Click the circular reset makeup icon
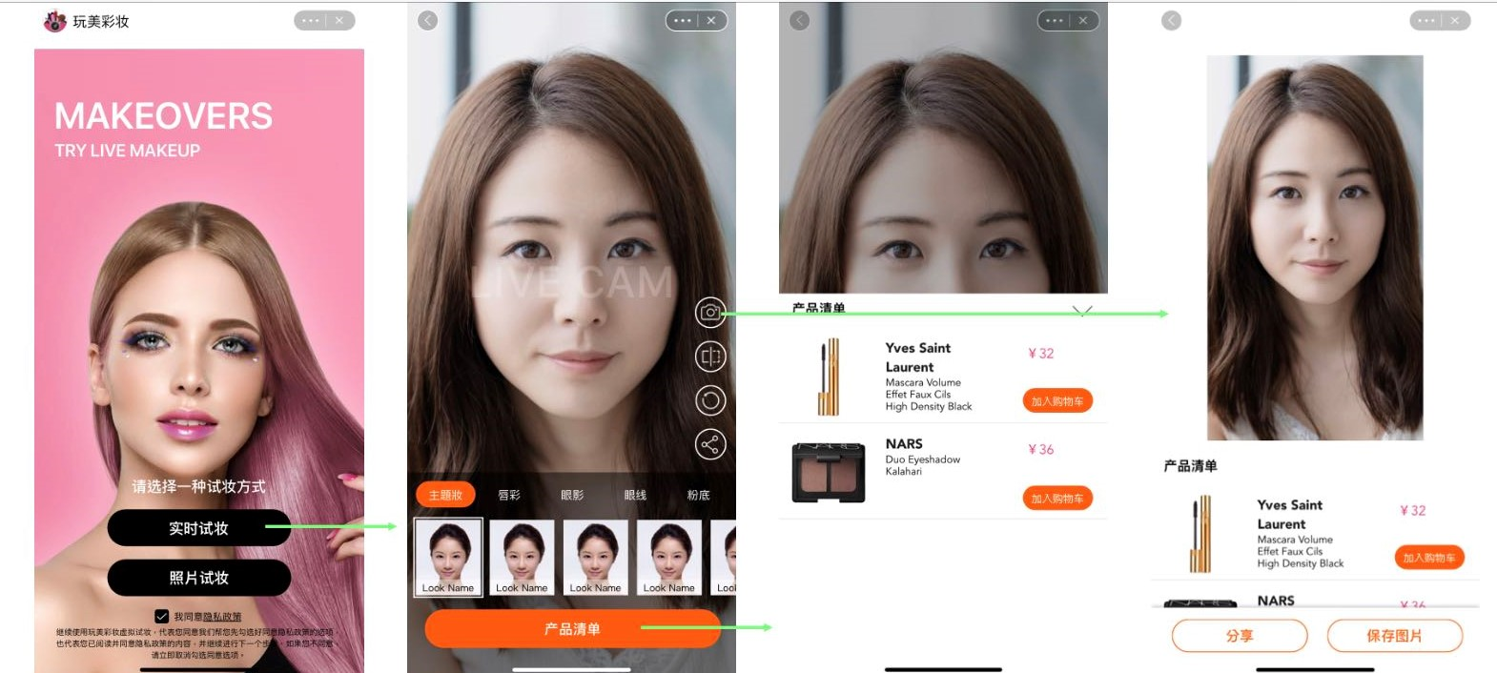 (x=710, y=400)
